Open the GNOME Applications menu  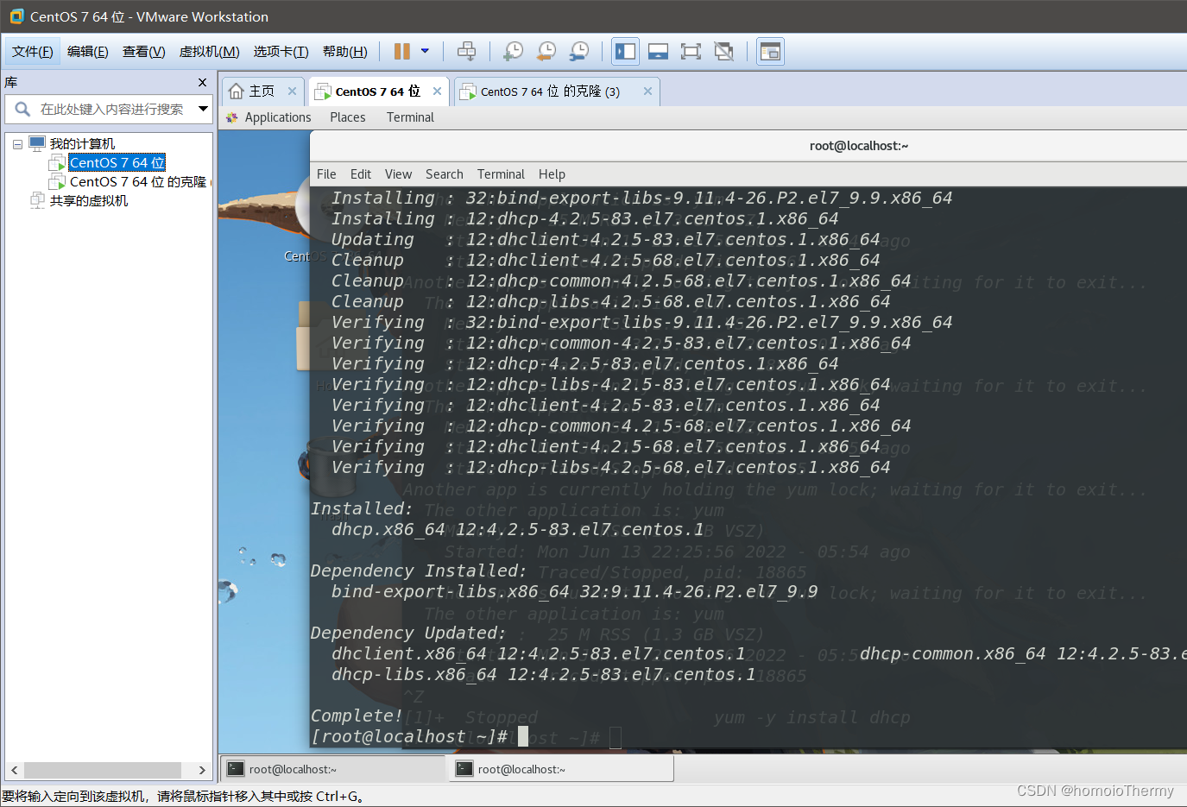277,117
